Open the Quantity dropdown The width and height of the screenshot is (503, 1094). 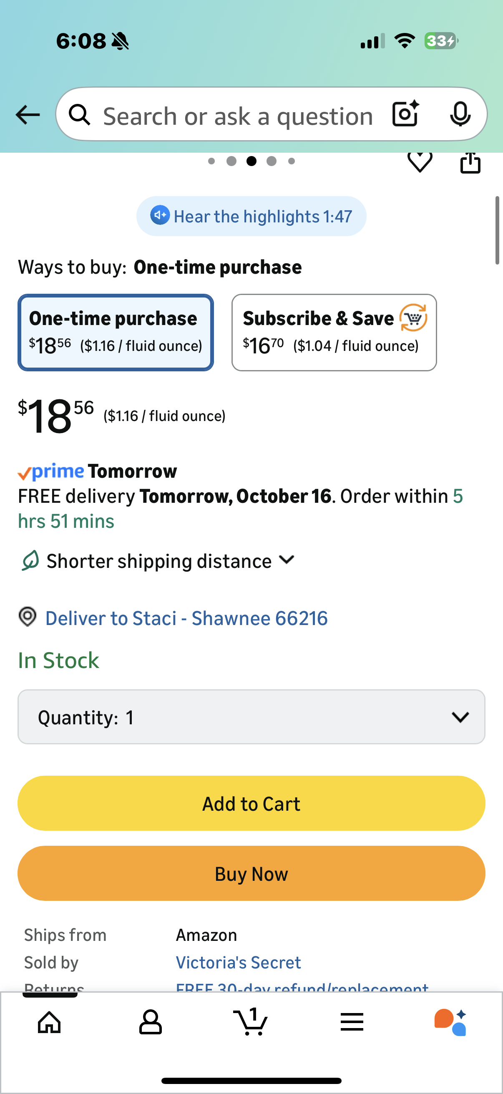[x=251, y=717]
